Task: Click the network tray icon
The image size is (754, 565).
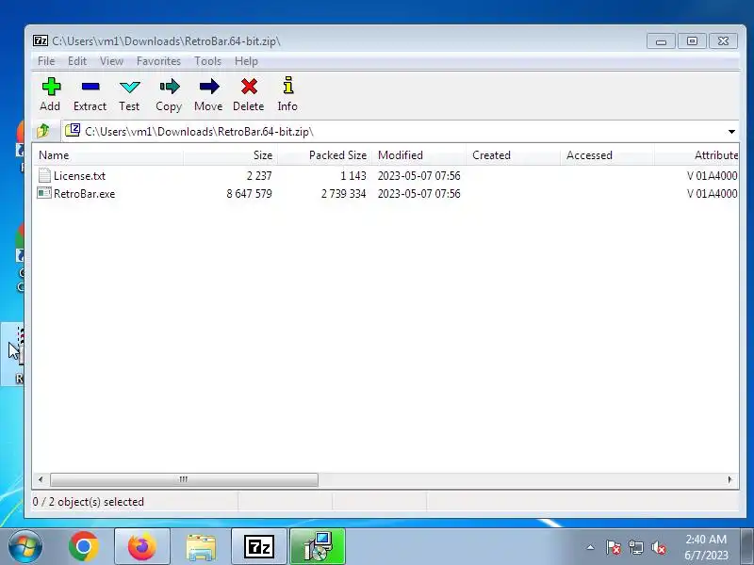Action: (x=635, y=547)
